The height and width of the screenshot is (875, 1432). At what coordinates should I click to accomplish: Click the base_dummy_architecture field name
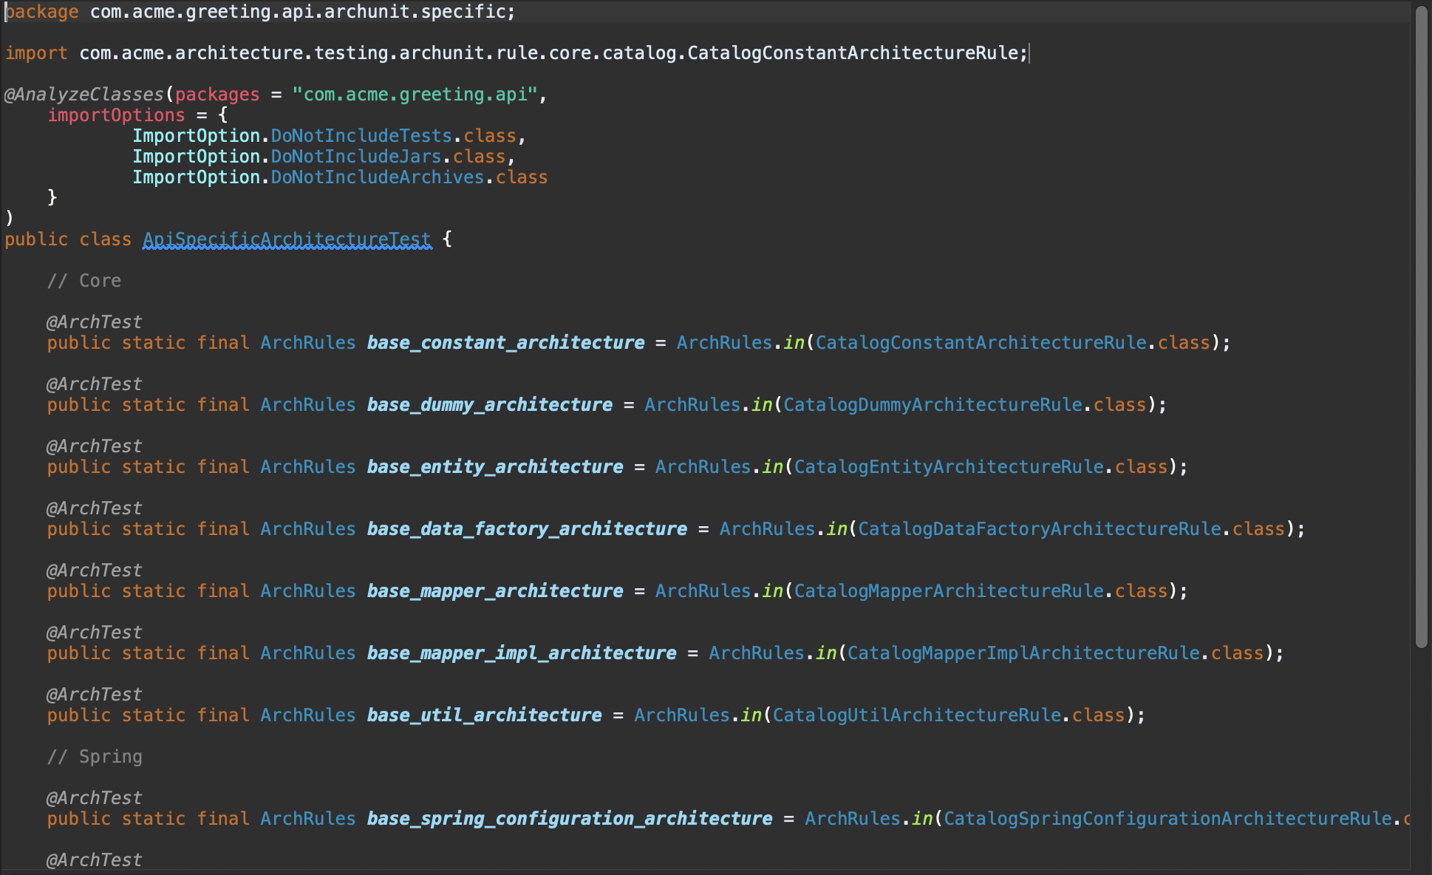490,405
